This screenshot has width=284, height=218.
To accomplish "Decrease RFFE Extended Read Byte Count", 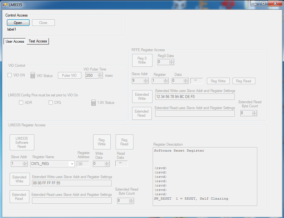I will pyautogui.click(x=254, y=114).
